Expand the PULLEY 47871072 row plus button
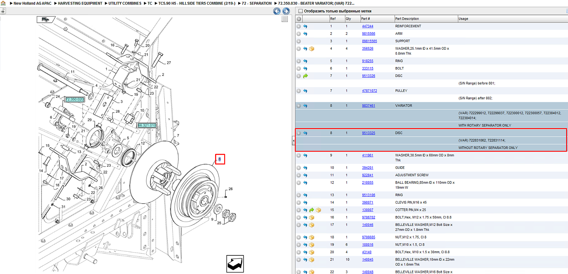568x274 pixels. pos(299,91)
